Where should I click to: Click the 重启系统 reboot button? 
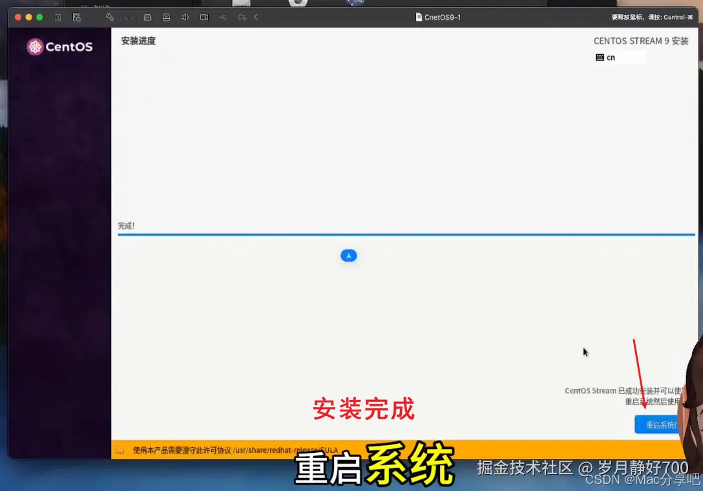point(657,424)
